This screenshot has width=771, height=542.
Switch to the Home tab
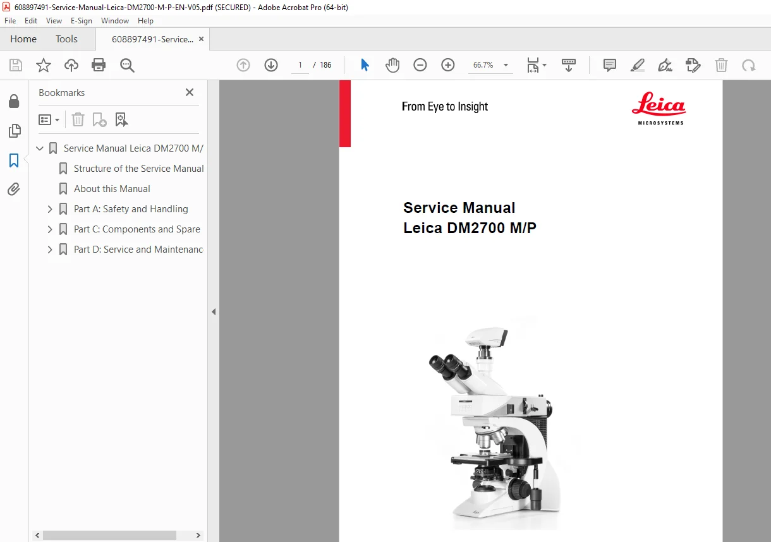[23, 39]
